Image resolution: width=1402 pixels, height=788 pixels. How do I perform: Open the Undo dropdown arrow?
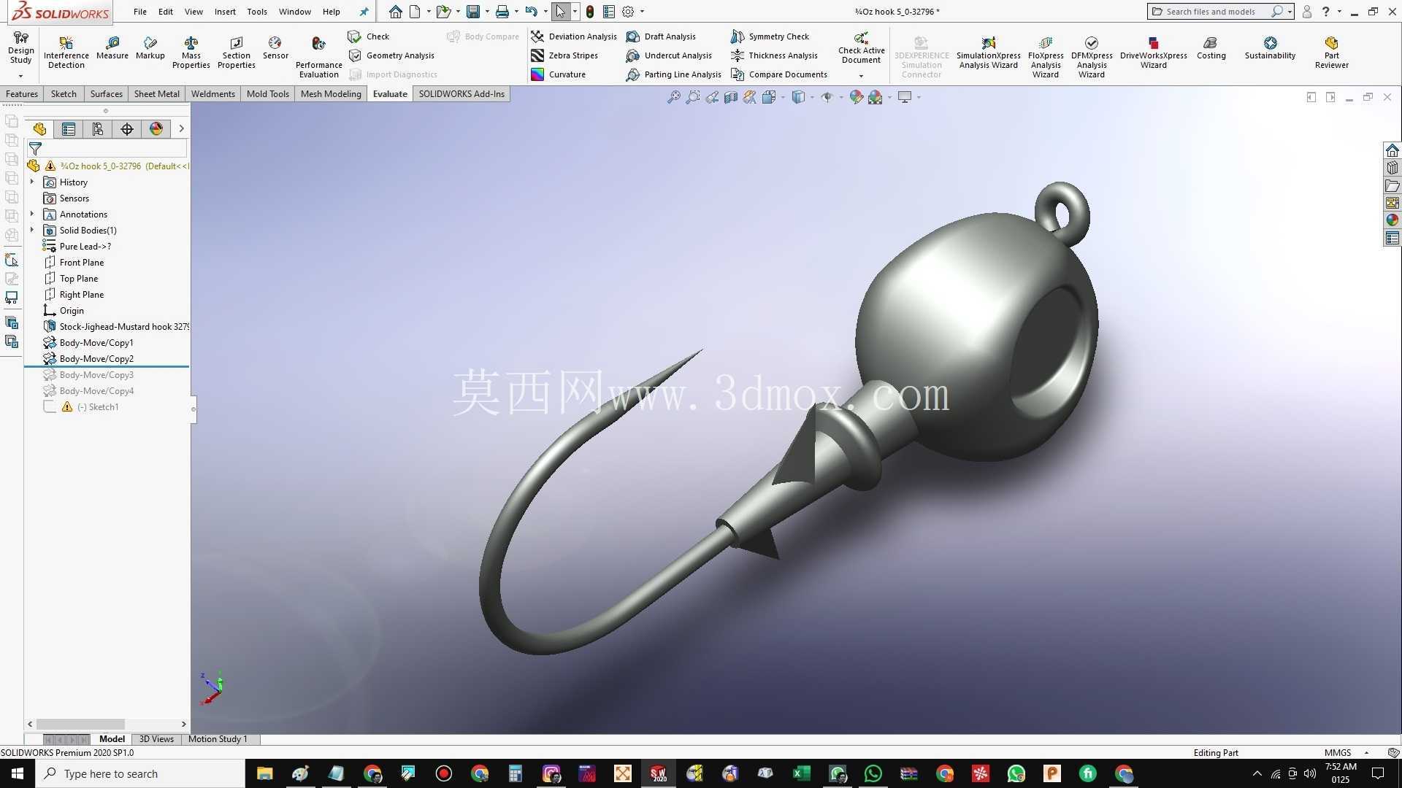(545, 12)
